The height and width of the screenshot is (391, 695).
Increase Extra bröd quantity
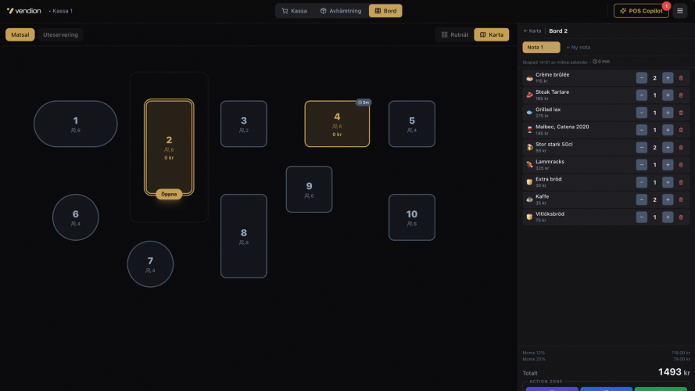tap(668, 182)
